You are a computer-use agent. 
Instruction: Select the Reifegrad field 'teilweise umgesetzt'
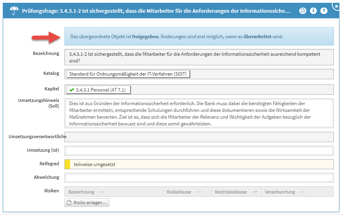tap(199, 164)
